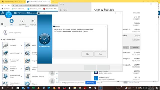Click the browser address bar

[x=35, y=5]
